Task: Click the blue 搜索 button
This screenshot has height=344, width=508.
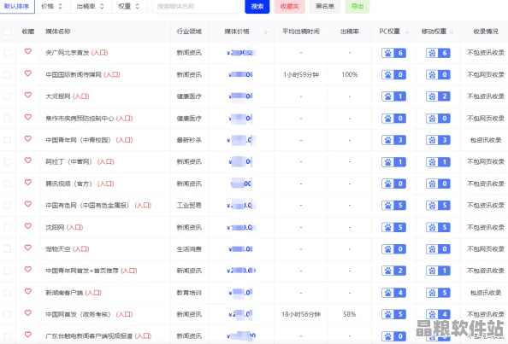Action: pyautogui.click(x=257, y=6)
